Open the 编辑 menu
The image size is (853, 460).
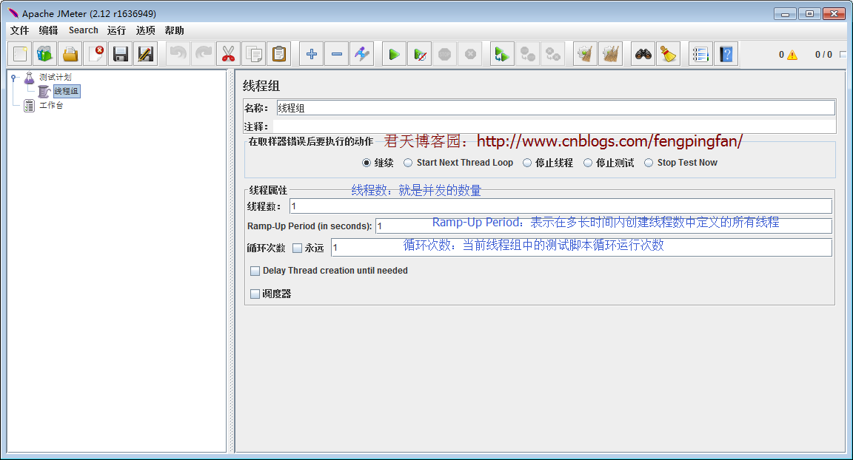coord(48,30)
